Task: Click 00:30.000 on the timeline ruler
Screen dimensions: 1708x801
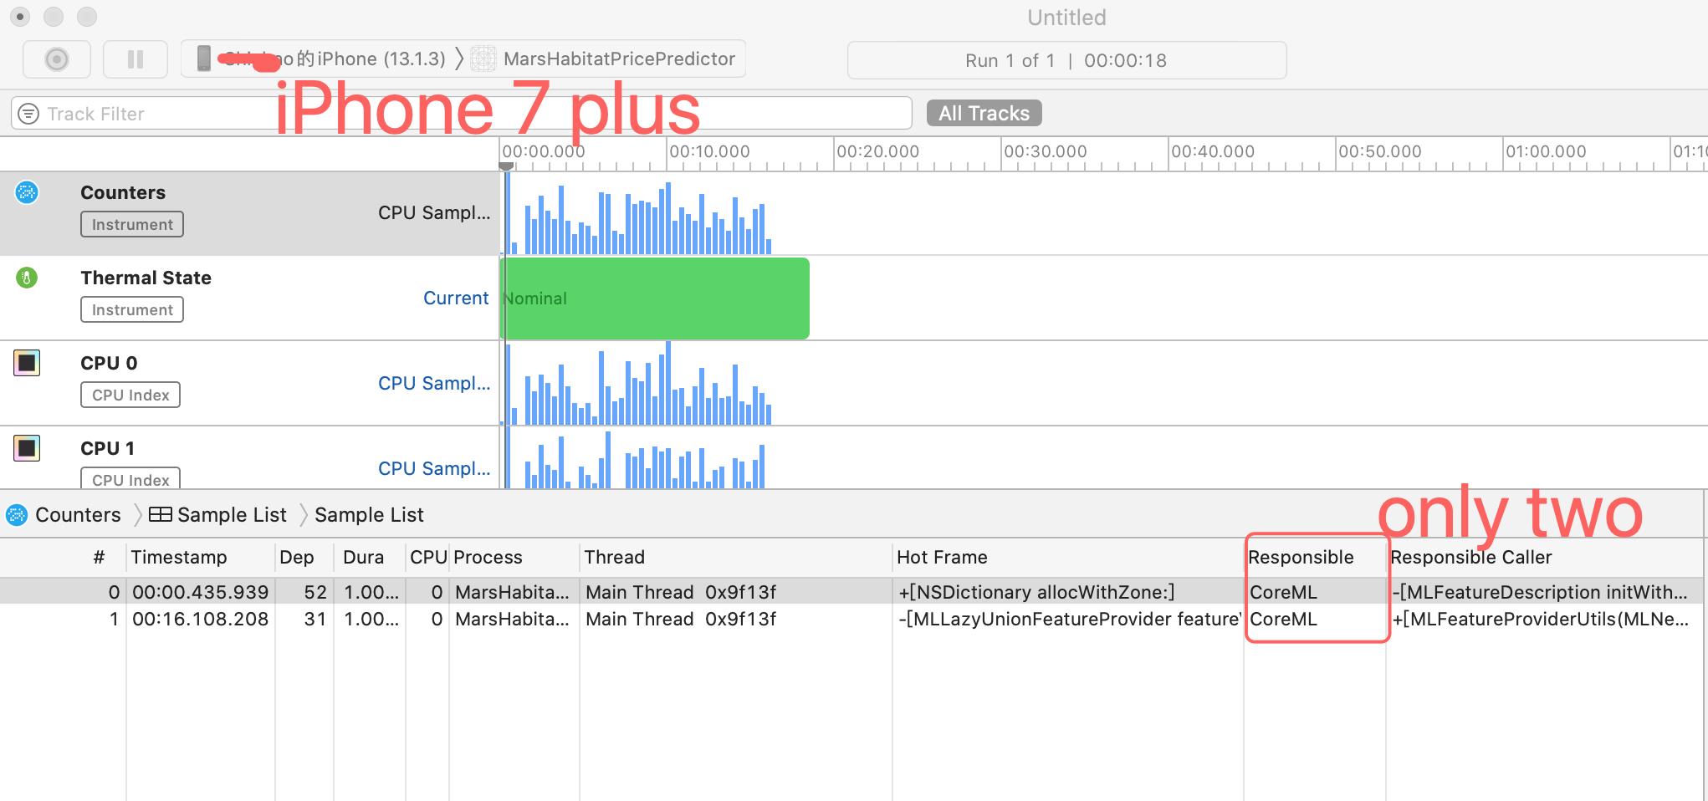Action: pyautogui.click(x=1045, y=151)
